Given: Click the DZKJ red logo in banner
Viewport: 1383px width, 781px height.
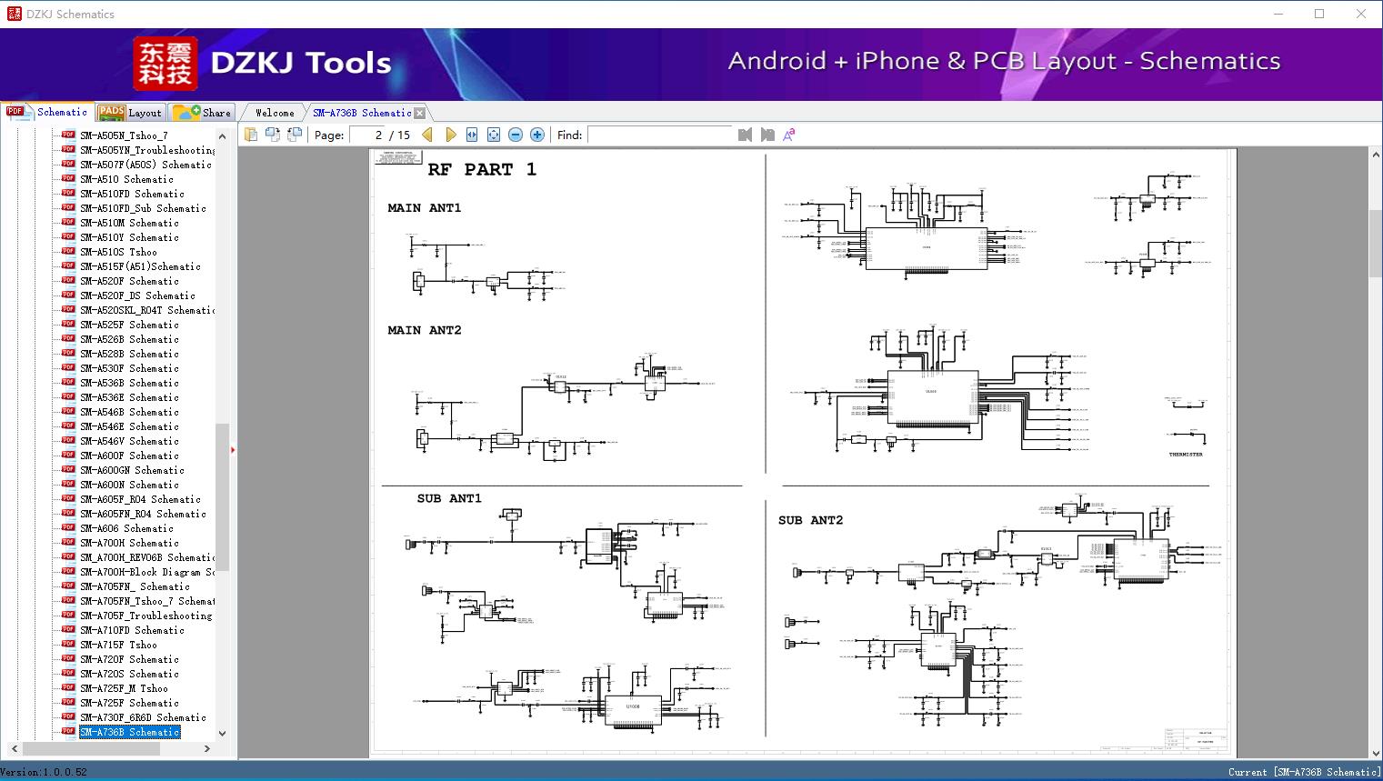Looking at the screenshot, I should pyautogui.click(x=165, y=64).
